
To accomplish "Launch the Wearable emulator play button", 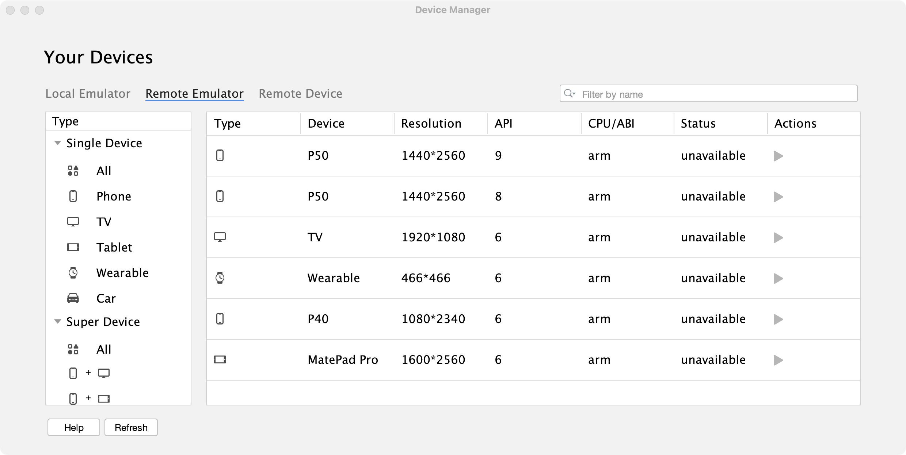I will coord(778,279).
